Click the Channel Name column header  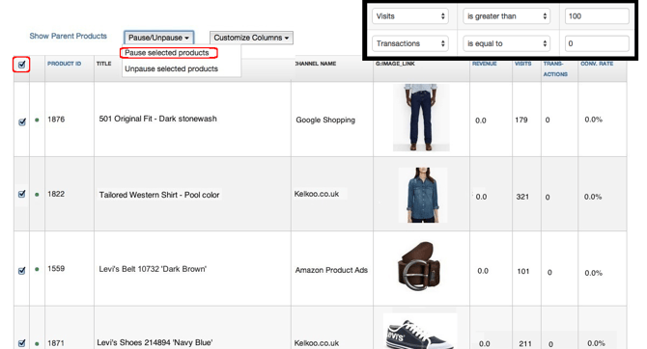[x=316, y=64]
